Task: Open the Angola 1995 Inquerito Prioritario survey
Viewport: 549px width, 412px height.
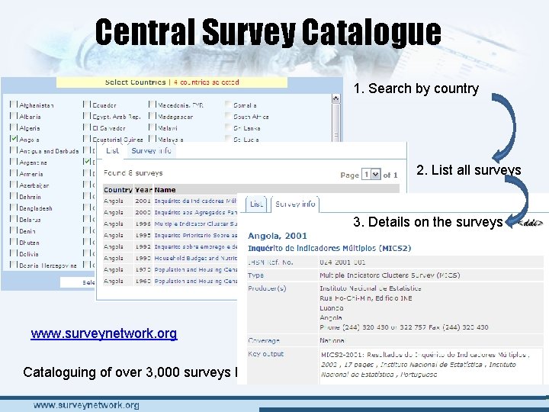Action: (195, 236)
